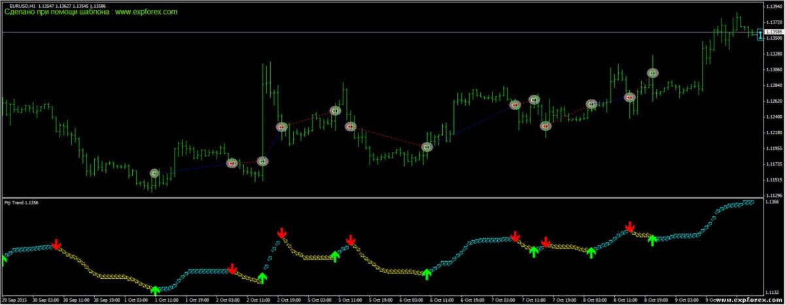This screenshot has height=305, width=785.
Task: Click the 1 Oct 11:00 time label
Action: coord(167,300)
